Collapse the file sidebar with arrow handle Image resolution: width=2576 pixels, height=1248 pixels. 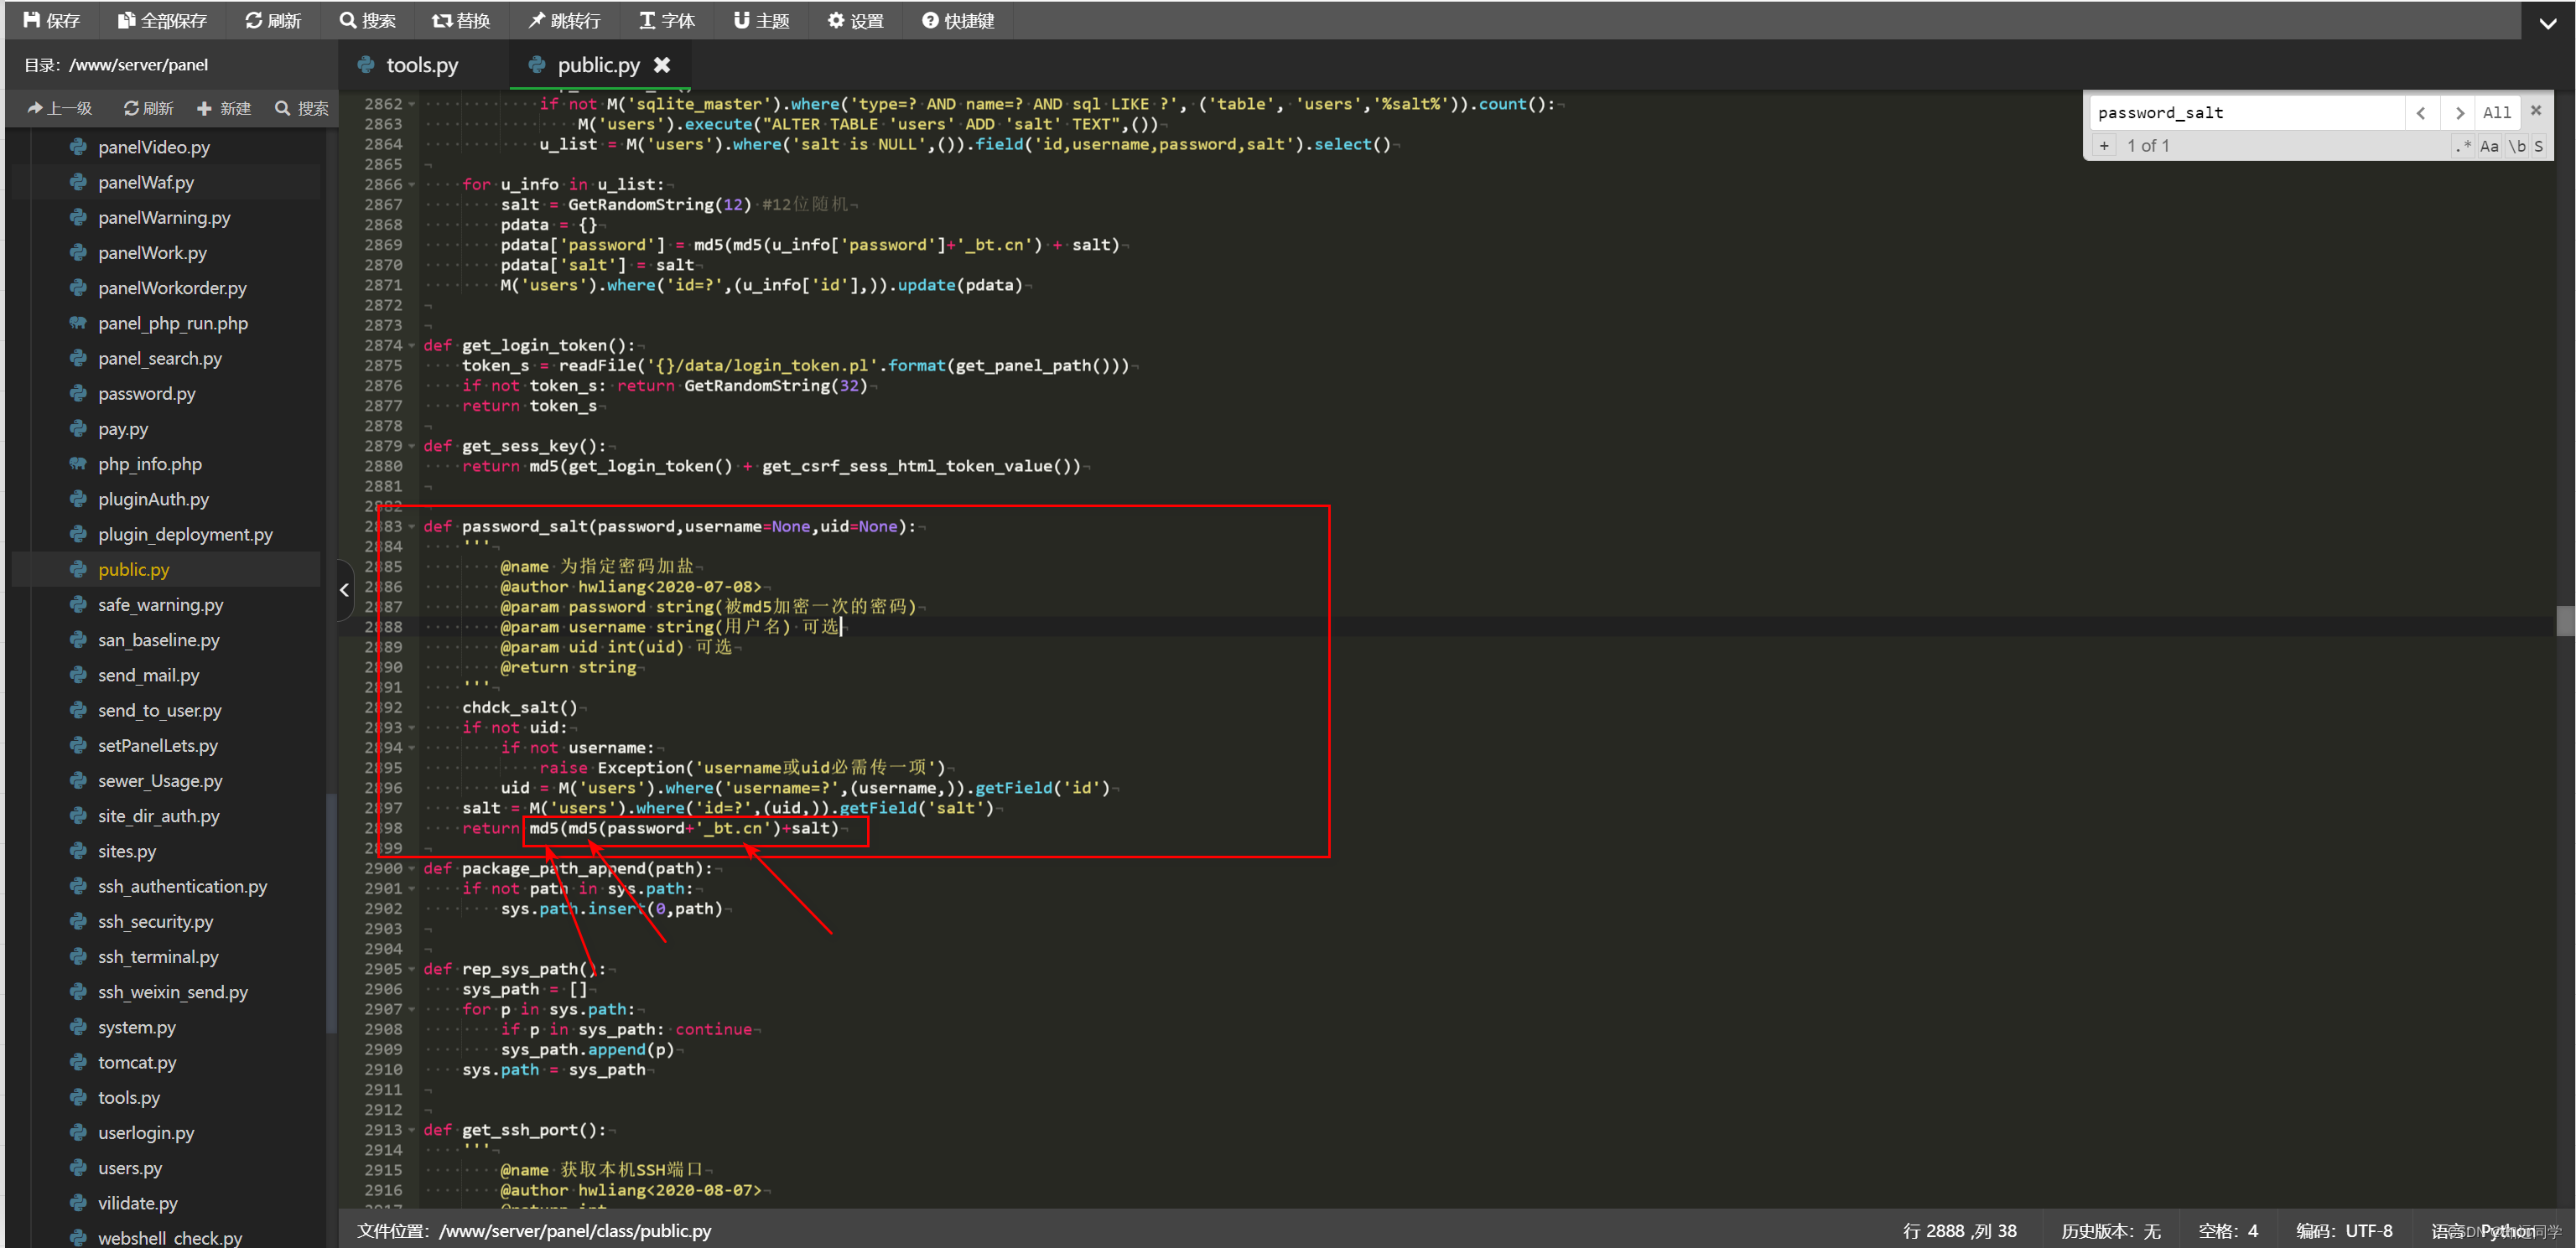point(344,591)
